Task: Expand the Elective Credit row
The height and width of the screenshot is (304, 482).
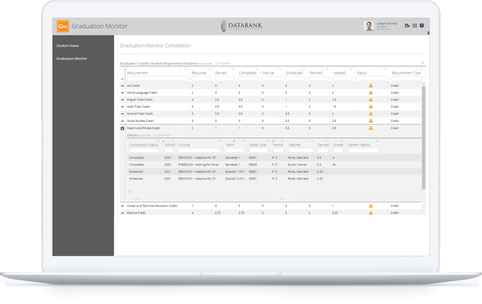Action: click(x=122, y=212)
